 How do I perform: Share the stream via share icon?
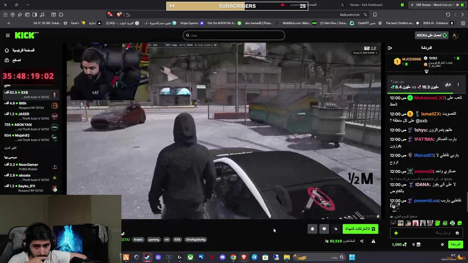pos(362,241)
